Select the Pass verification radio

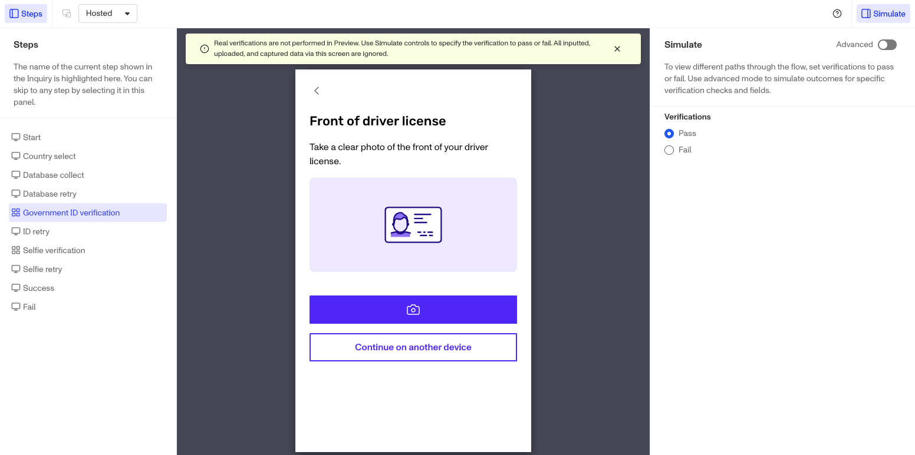pos(669,134)
